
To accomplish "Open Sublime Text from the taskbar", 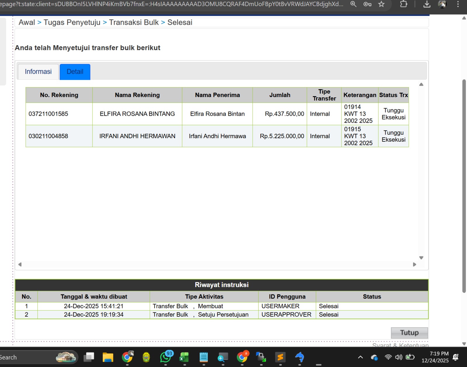I will (x=280, y=357).
